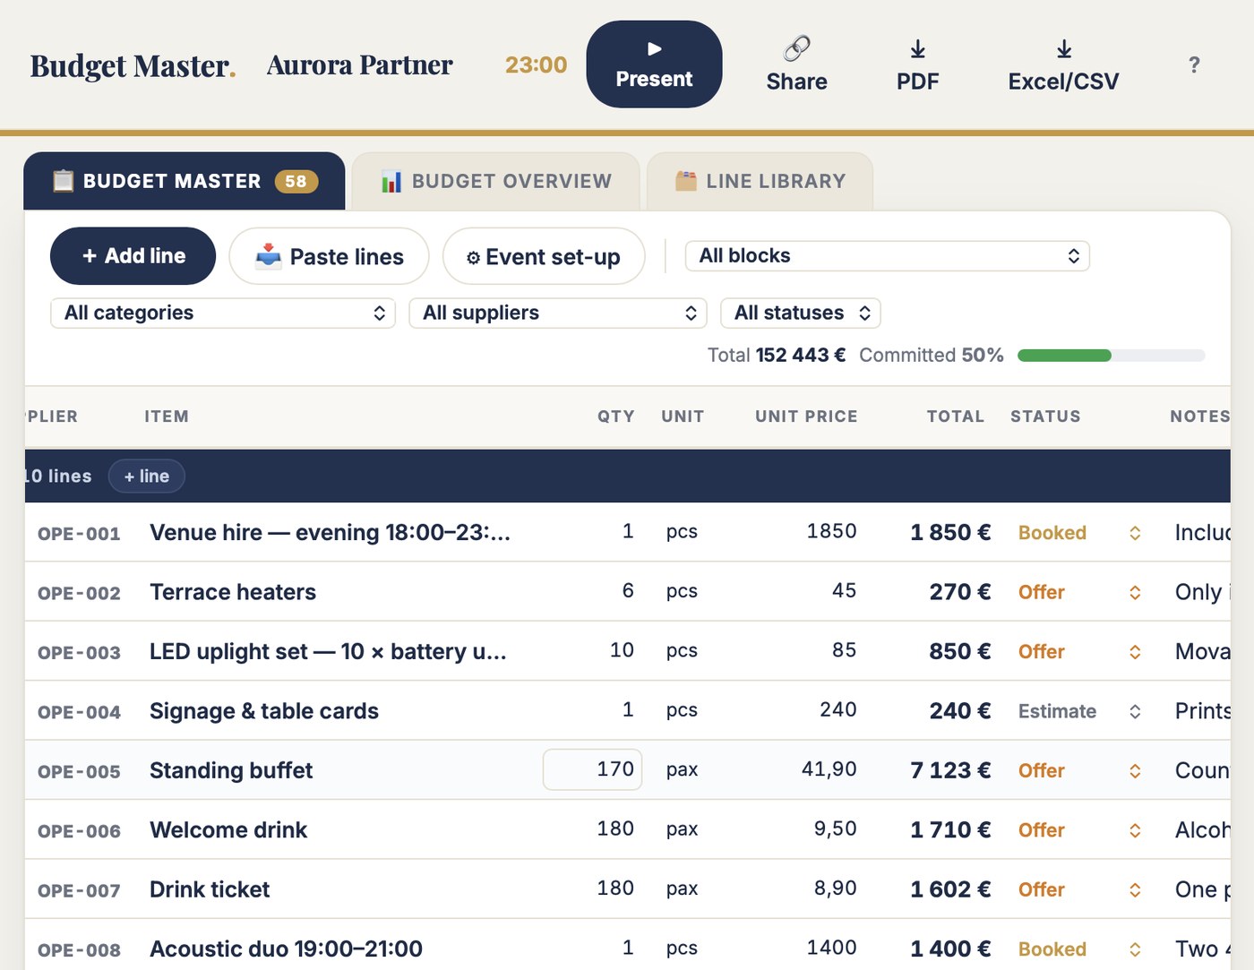This screenshot has height=970, width=1254.
Task: Click the Excel/CSV download arrow icon
Action: point(1064,48)
